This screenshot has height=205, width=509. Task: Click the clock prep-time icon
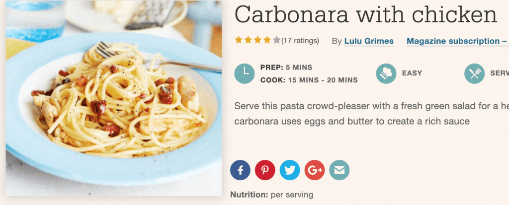244,73
